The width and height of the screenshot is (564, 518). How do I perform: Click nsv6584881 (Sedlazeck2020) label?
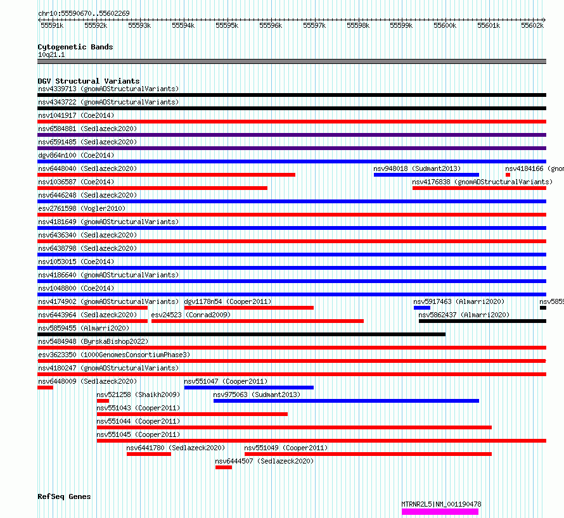87,129
